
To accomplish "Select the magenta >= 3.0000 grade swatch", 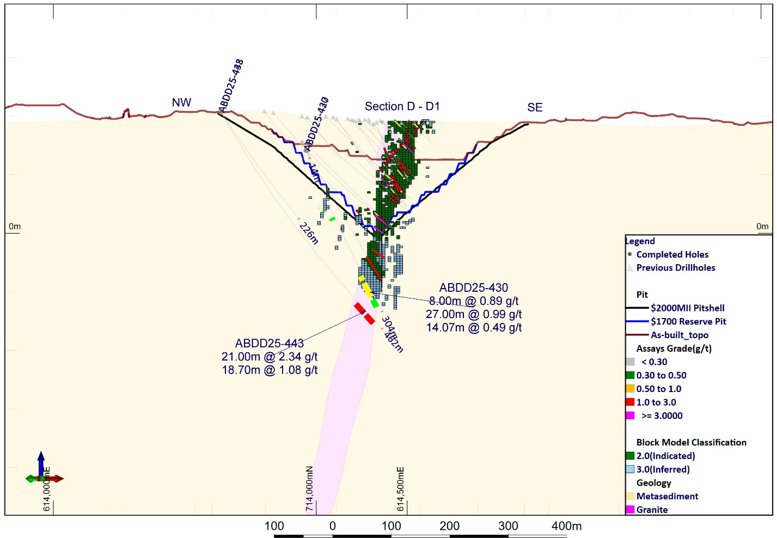I will [x=630, y=415].
